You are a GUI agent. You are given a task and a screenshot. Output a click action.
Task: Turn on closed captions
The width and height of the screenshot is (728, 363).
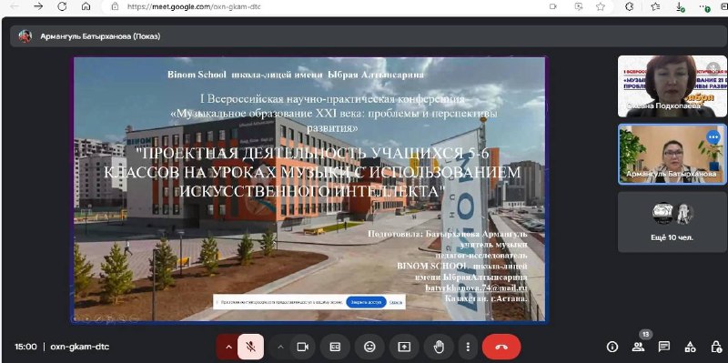coord(335,347)
